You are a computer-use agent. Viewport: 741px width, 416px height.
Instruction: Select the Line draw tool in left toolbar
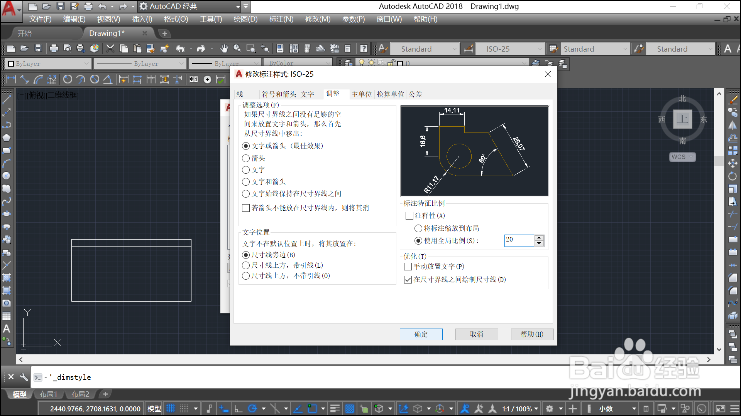pos(7,100)
